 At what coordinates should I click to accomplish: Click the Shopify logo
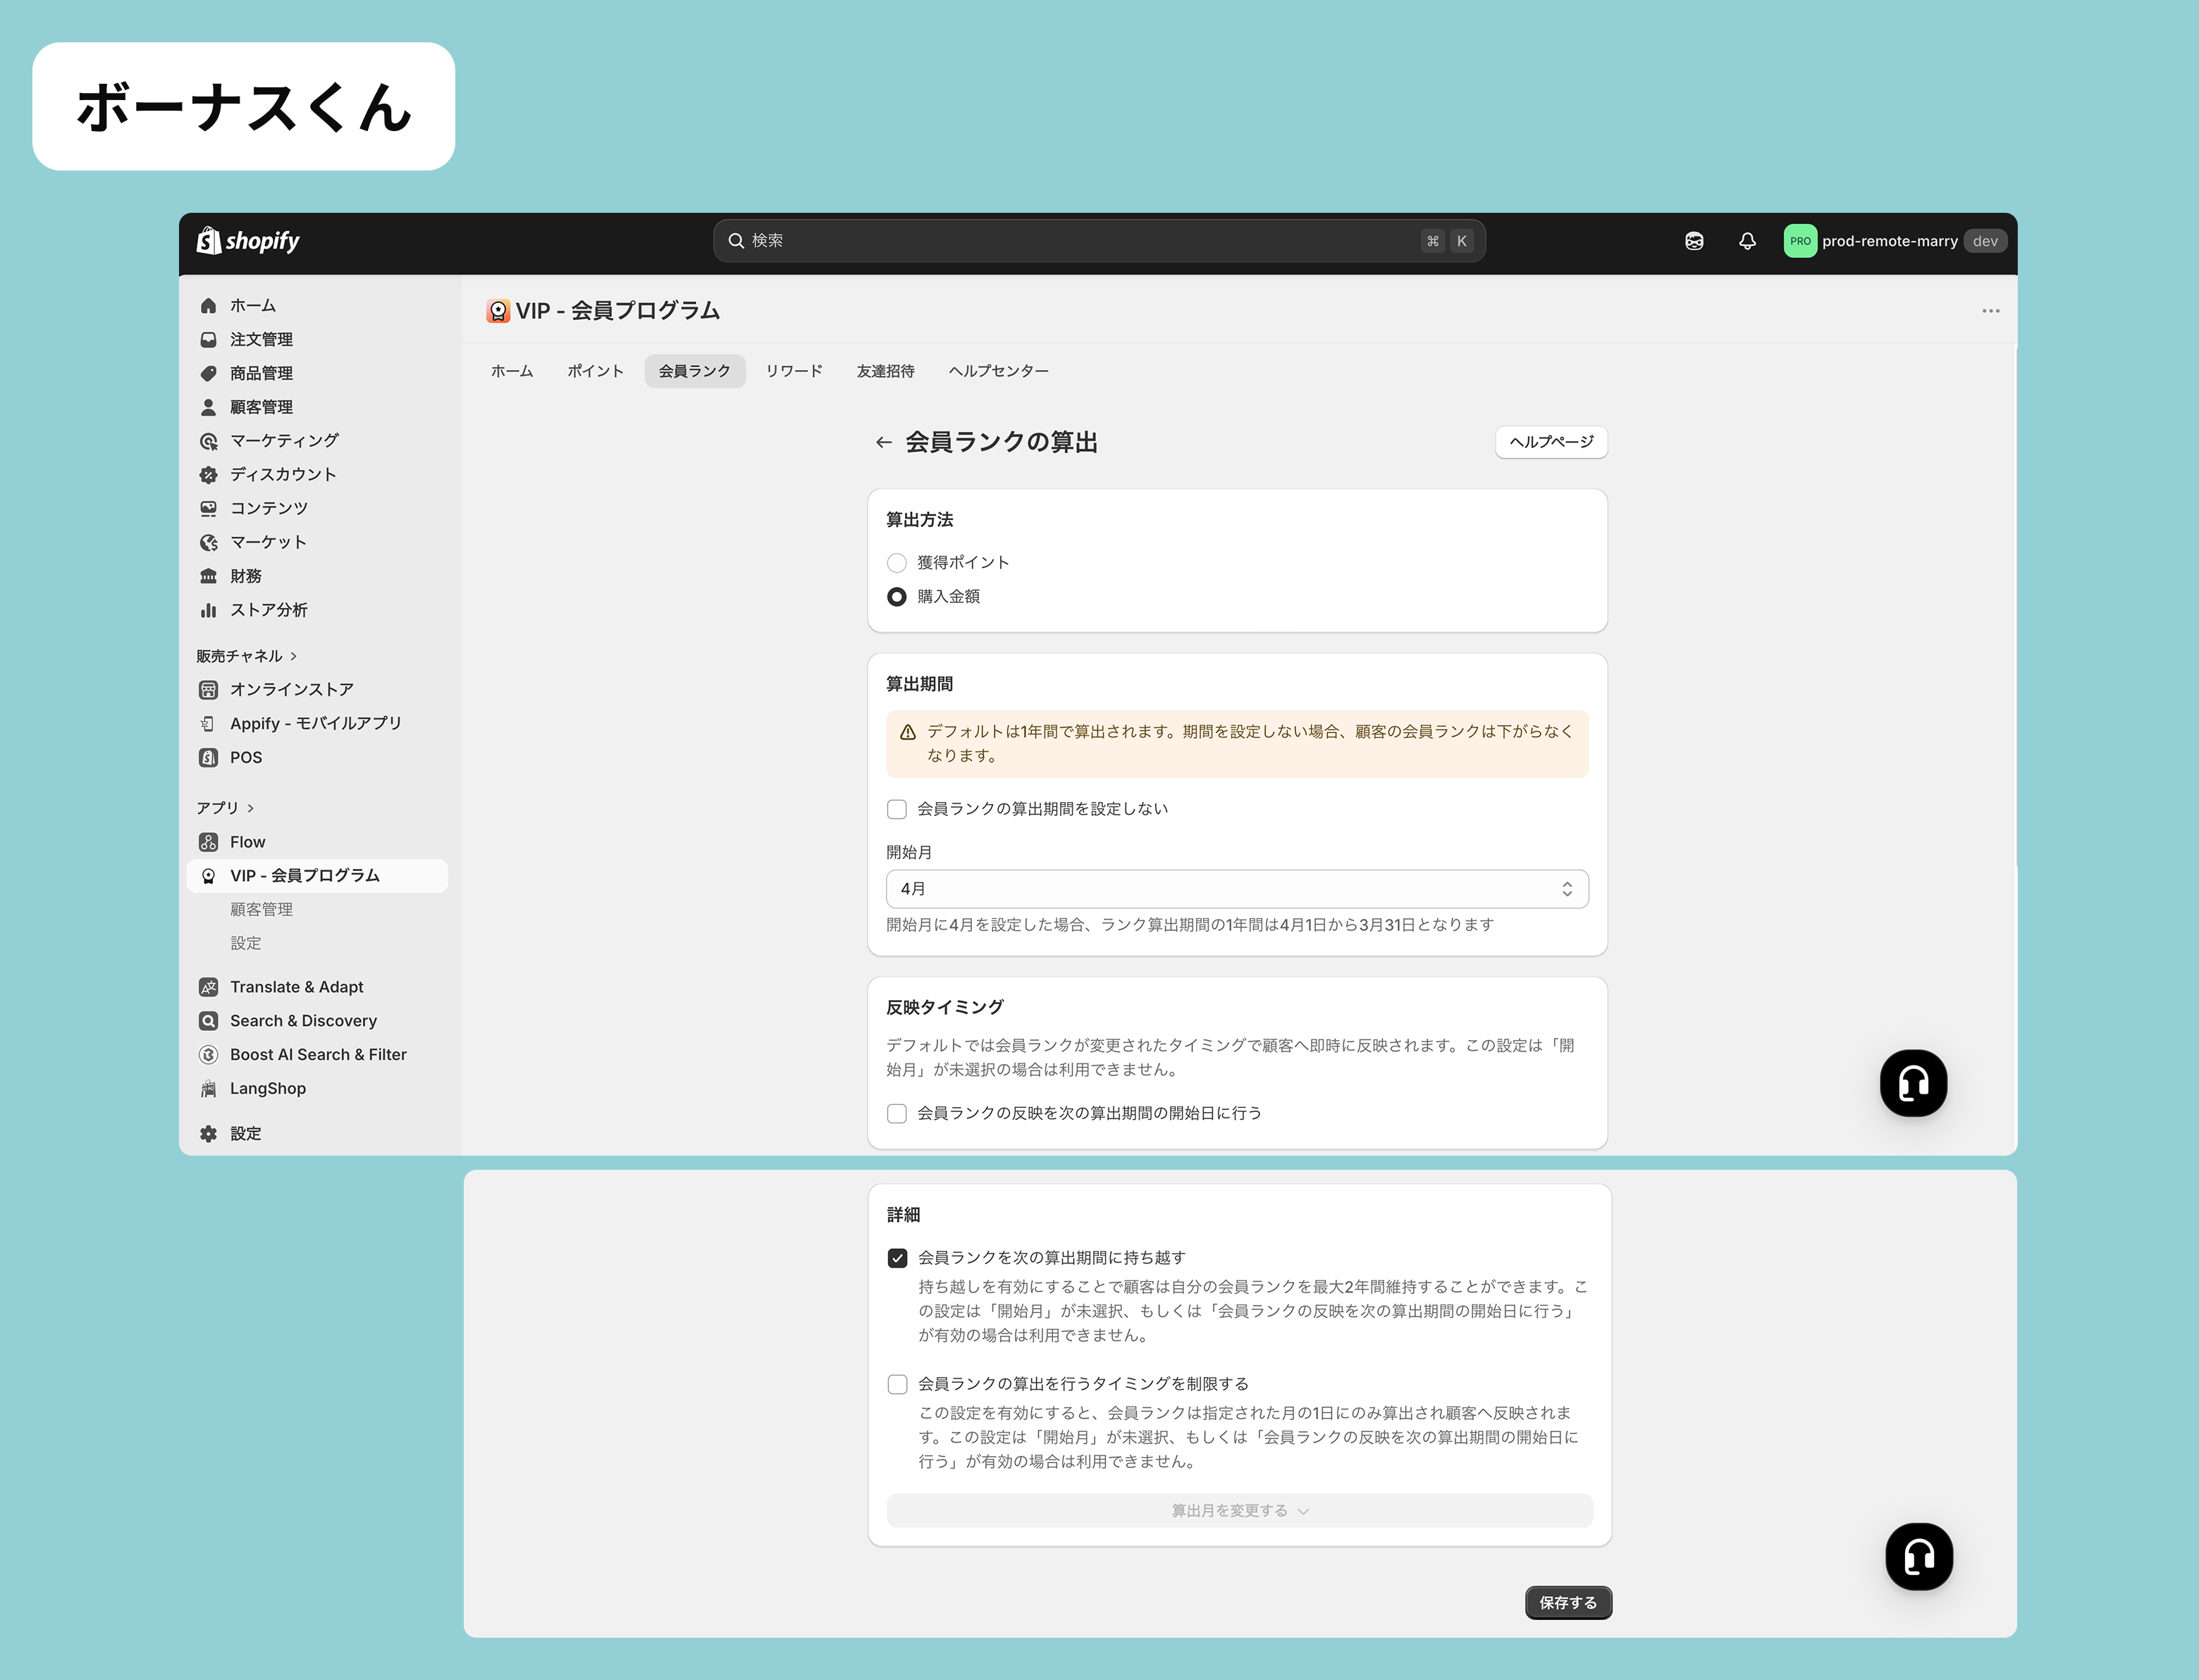pyautogui.click(x=248, y=241)
